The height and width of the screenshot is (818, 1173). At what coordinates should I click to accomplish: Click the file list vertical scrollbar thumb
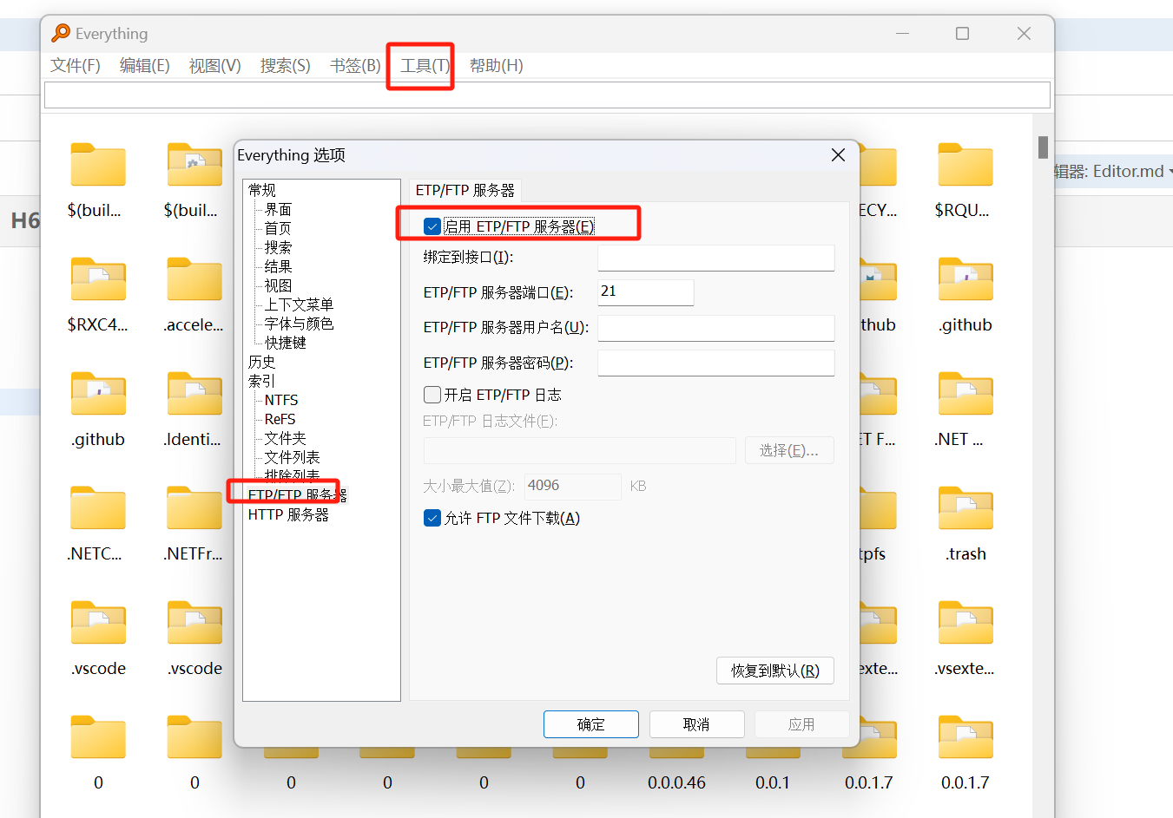tap(1043, 147)
